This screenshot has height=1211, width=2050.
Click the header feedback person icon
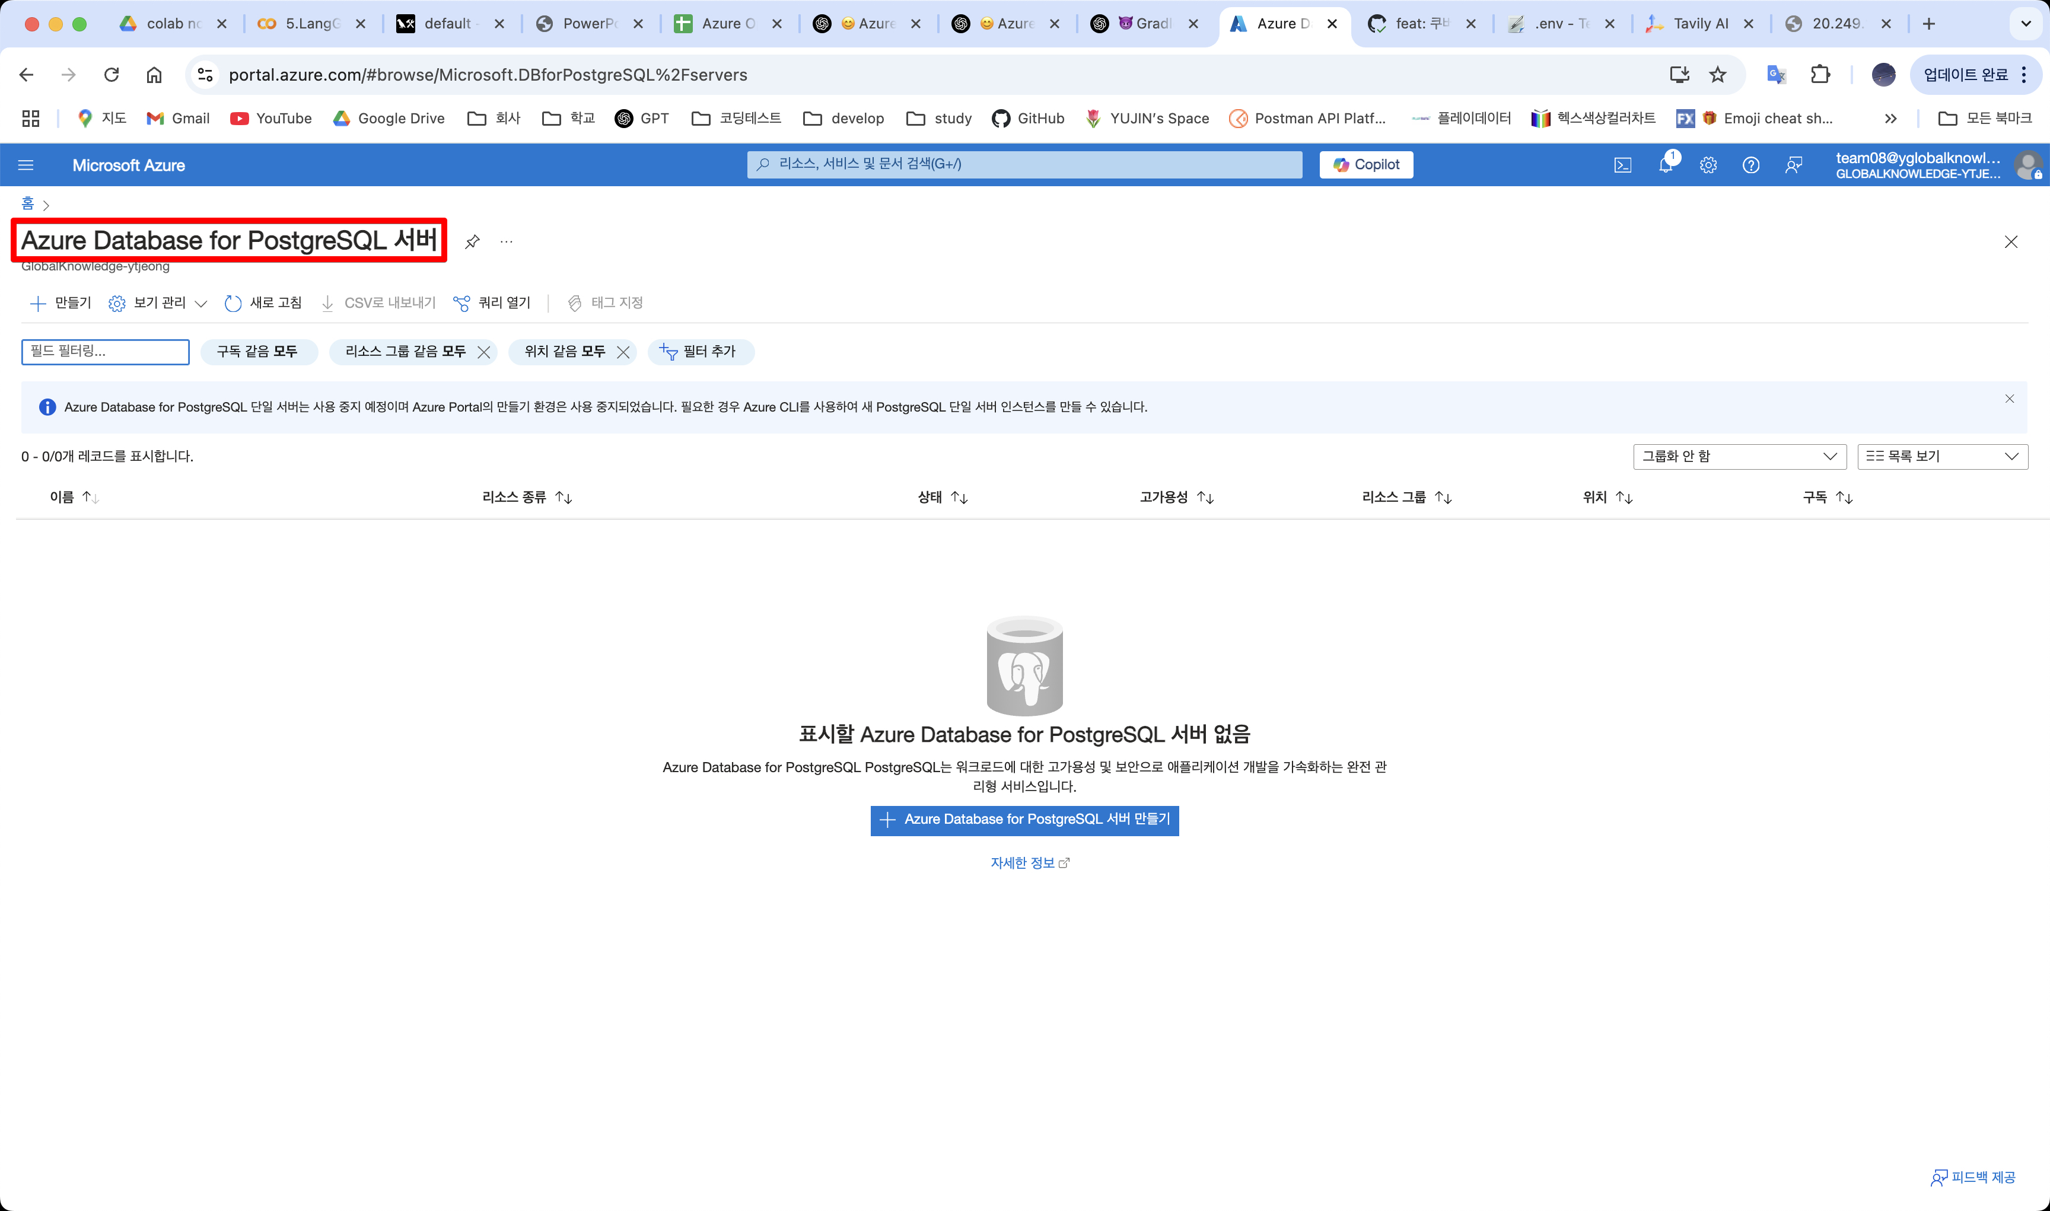[x=1794, y=165]
